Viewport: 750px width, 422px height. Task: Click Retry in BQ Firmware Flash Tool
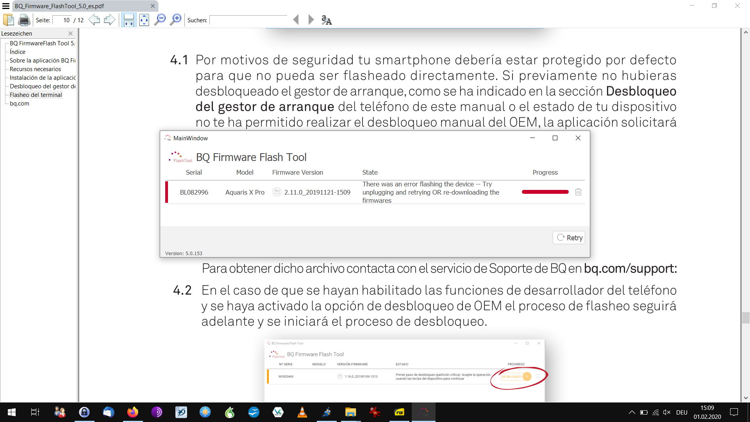click(x=569, y=238)
